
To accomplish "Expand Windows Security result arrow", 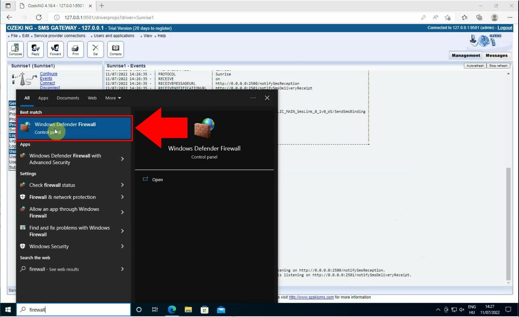I will [x=122, y=246].
